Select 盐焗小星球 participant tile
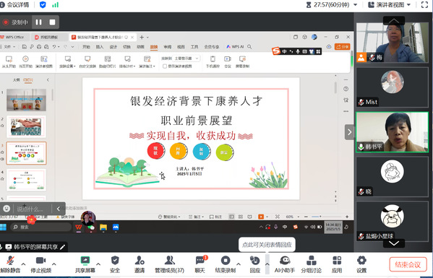433x278 pixels. pyautogui.click(x=392, y=222)
